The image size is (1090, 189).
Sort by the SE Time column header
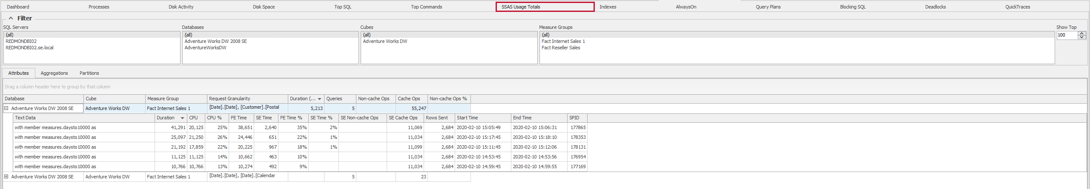[x=266, y=118]
